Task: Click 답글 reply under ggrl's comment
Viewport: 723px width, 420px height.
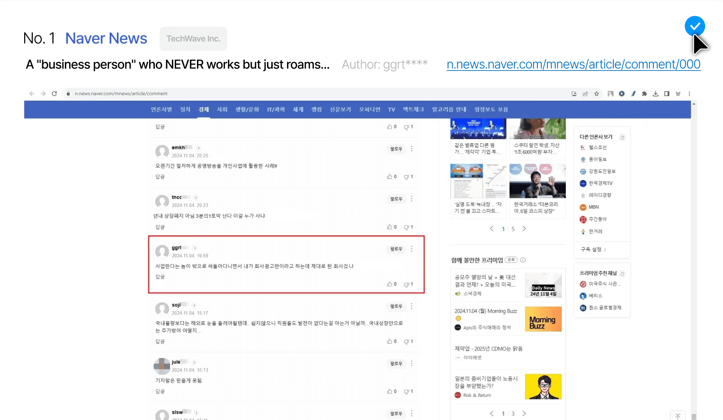Action: 160,277
